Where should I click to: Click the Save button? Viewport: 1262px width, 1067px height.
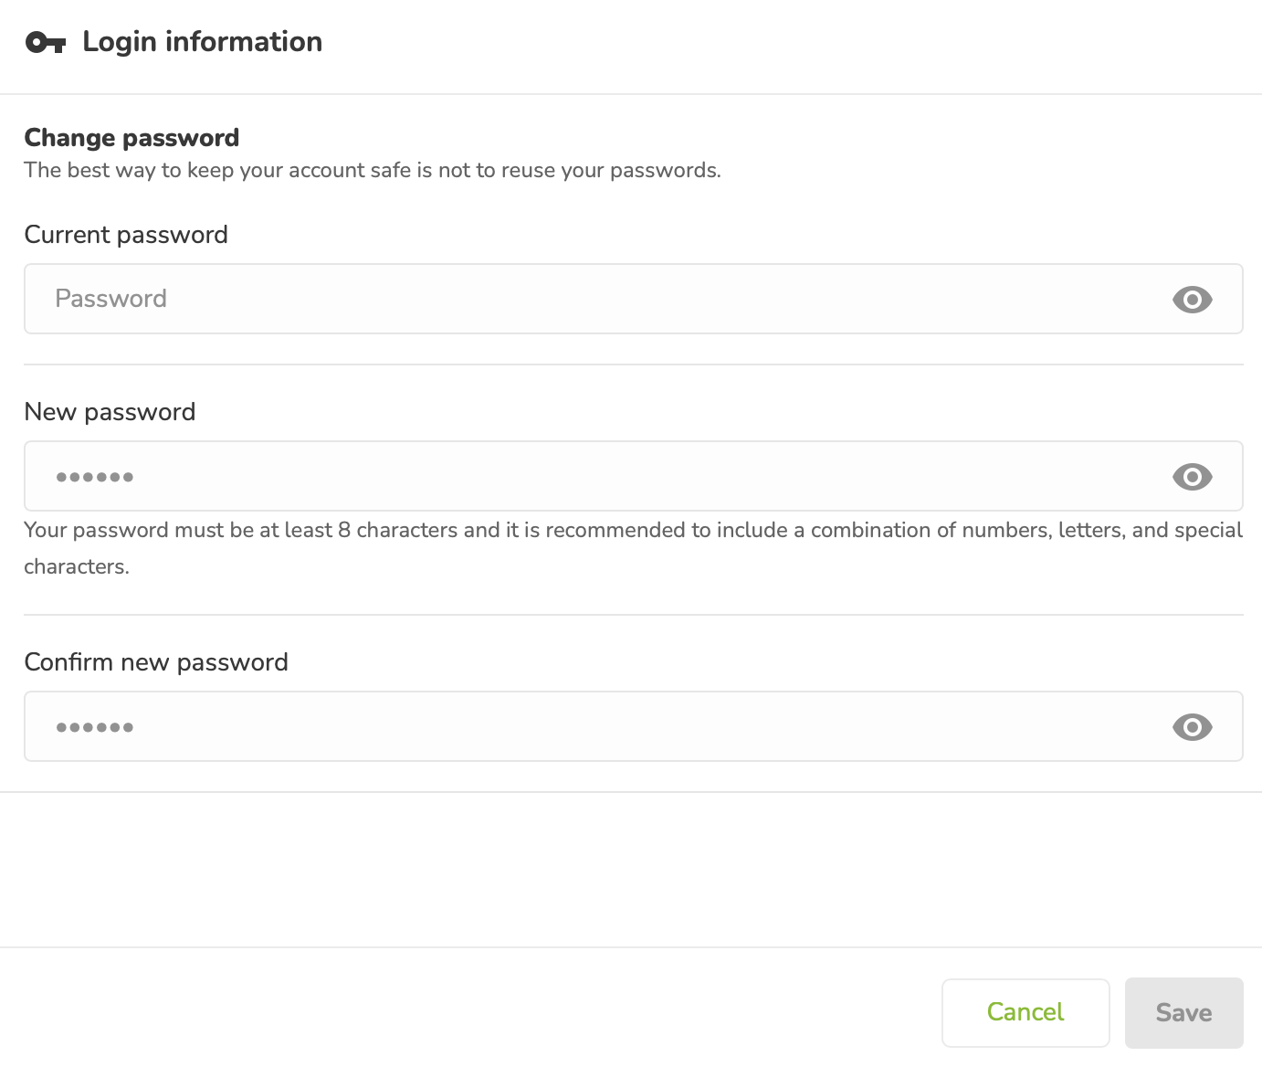(1183, 1012)
